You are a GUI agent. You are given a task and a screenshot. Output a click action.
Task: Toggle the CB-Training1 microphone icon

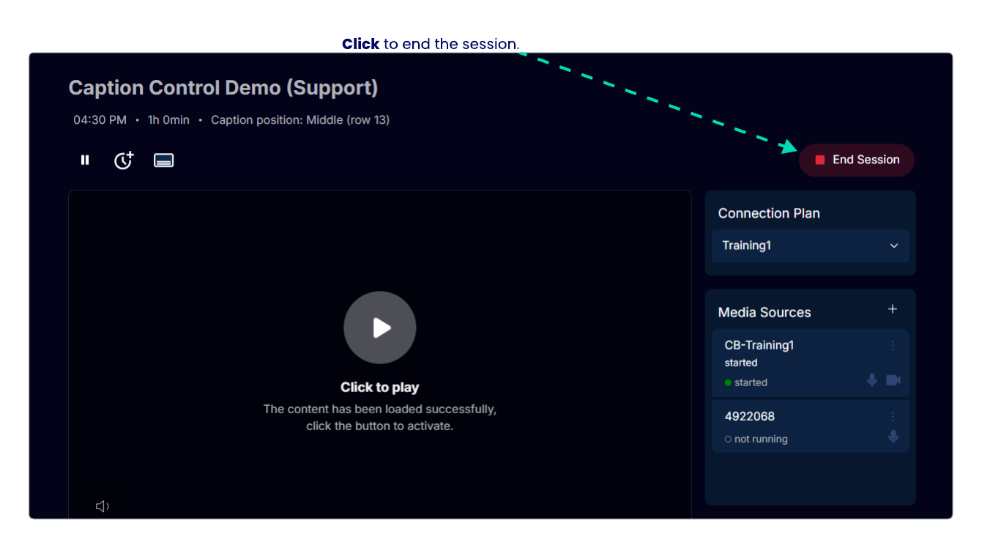(x=871, y=380)
